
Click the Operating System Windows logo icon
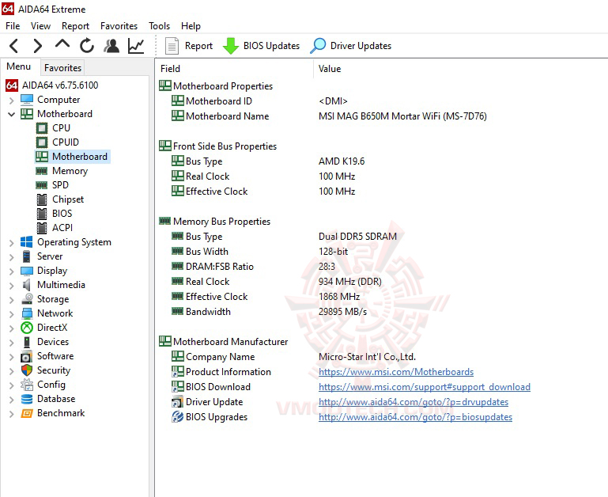[x=27, y=242]
